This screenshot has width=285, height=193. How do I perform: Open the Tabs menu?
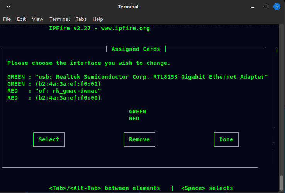81,19
